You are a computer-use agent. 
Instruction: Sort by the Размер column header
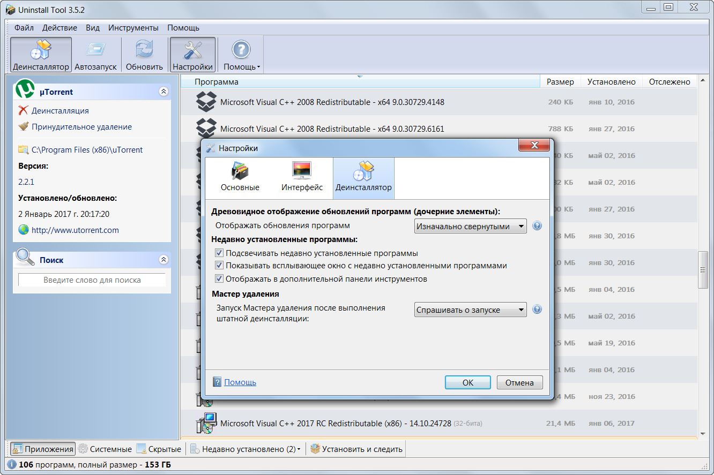(x=560, y=82)
